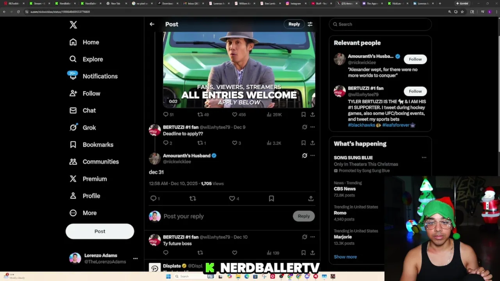
Task: Share the dec 31 post
Action: pos(311,198)
